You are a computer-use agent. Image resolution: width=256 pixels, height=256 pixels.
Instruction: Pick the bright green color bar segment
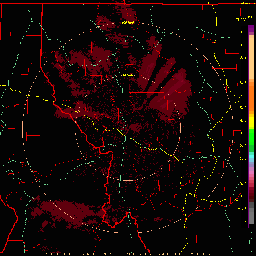(x=251, y=138)
